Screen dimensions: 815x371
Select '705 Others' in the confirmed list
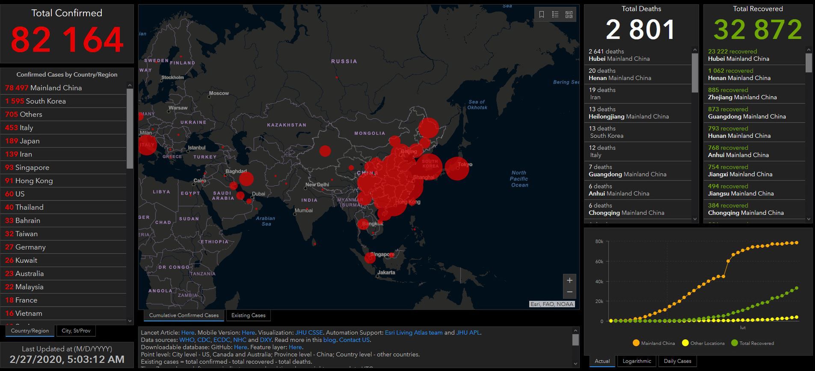(63, 114)
